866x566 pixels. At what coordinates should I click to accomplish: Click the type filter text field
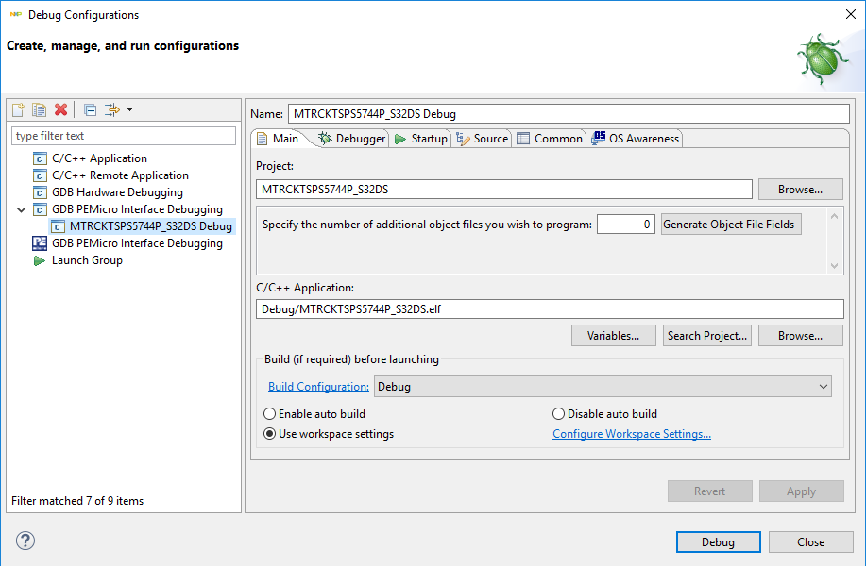tap(124, 136)
